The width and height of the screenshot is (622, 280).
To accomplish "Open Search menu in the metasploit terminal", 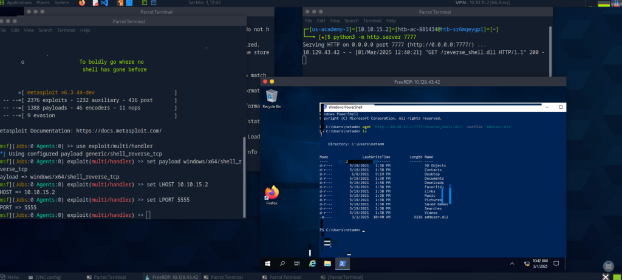I will point(45,30).
